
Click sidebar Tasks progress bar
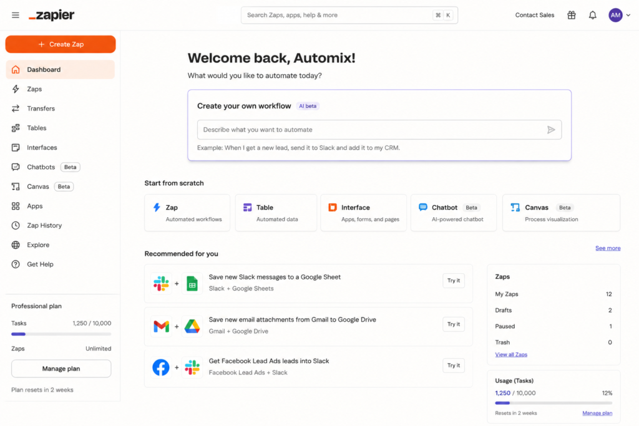point(61,334)
